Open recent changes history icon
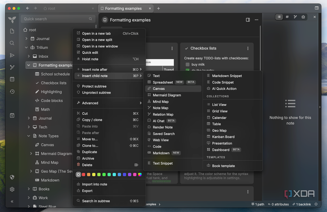 (x=12, y=92)
